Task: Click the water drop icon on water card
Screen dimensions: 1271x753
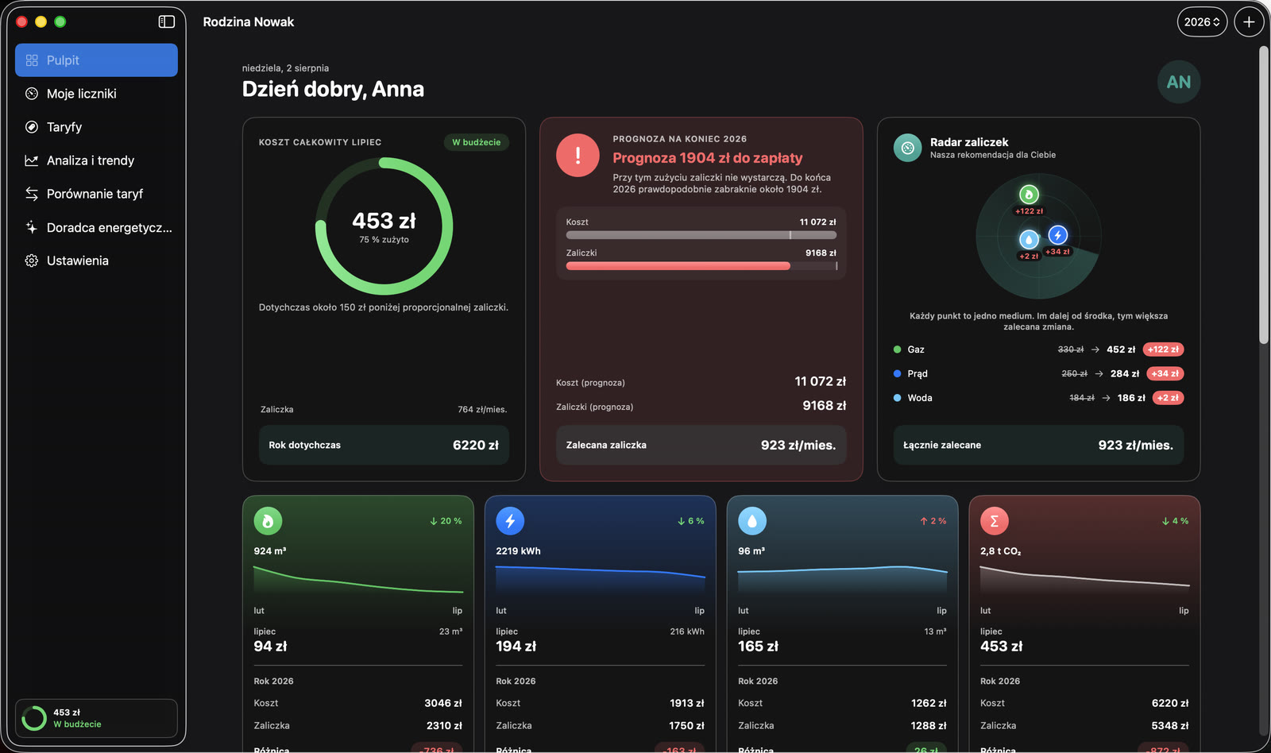Action: point(752,521)
